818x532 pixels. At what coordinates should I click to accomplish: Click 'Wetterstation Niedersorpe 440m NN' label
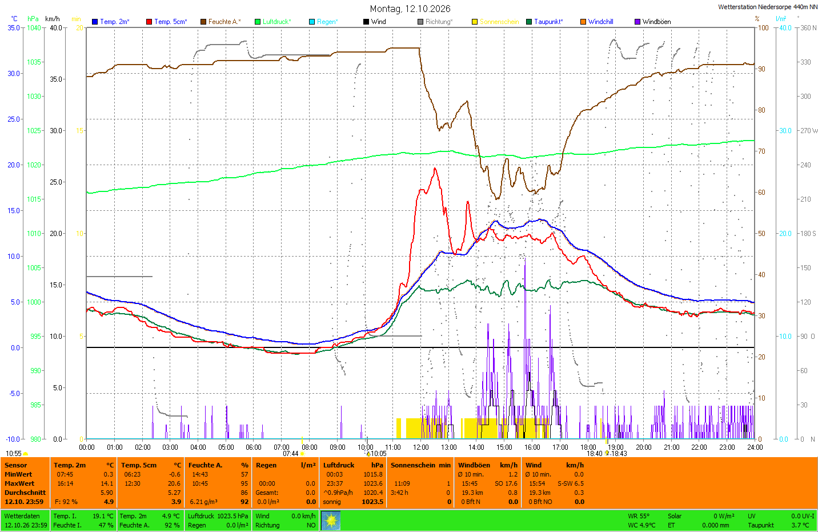pos(768,7)
